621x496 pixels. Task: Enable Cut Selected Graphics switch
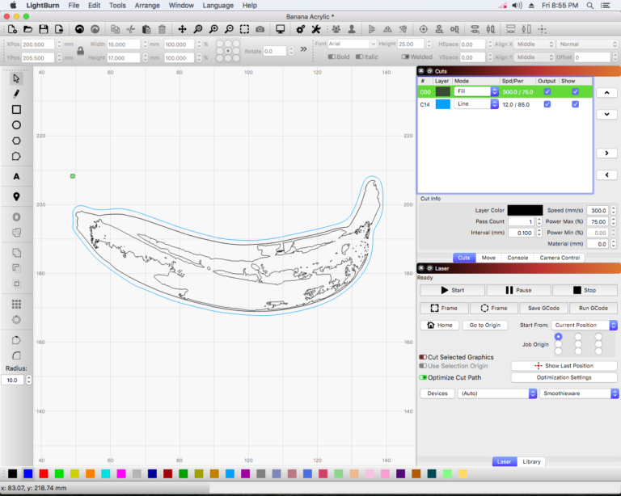click(x=423, y=357)
